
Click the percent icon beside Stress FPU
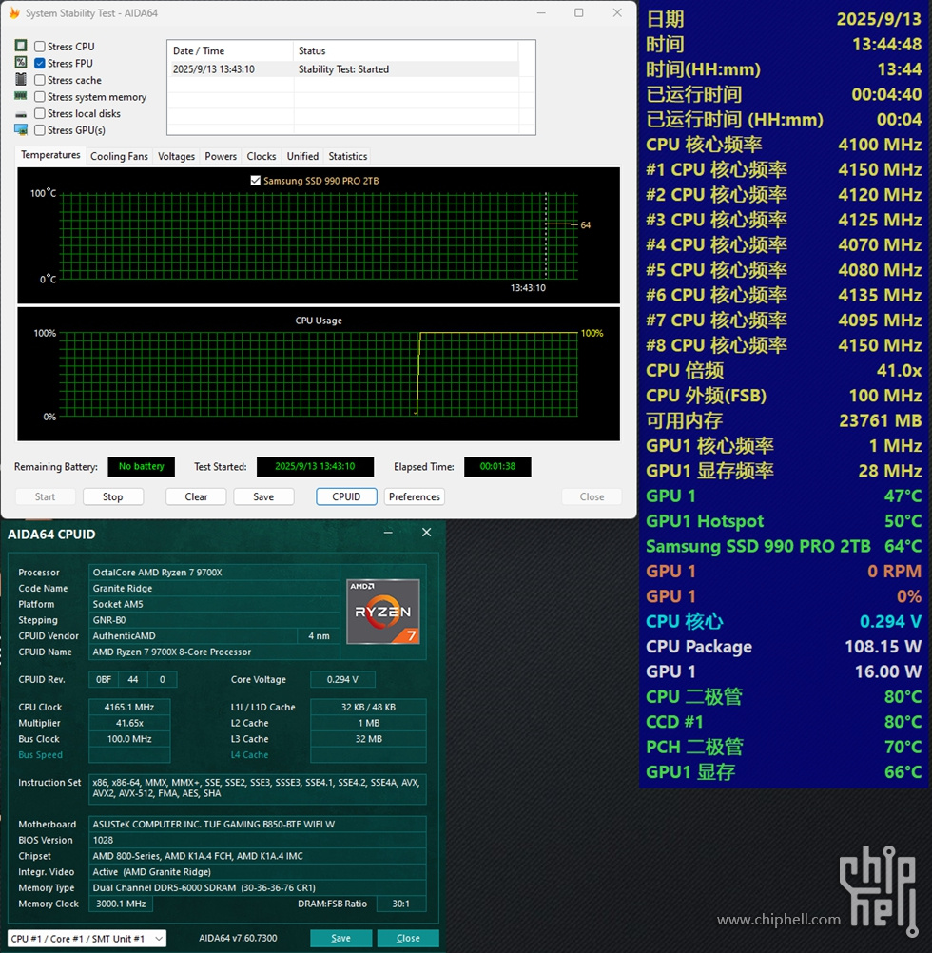(21, 62)
